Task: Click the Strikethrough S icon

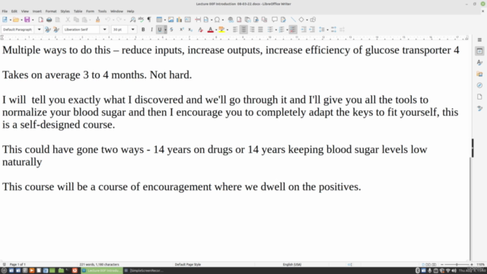Action: click(x=171, y=30)
